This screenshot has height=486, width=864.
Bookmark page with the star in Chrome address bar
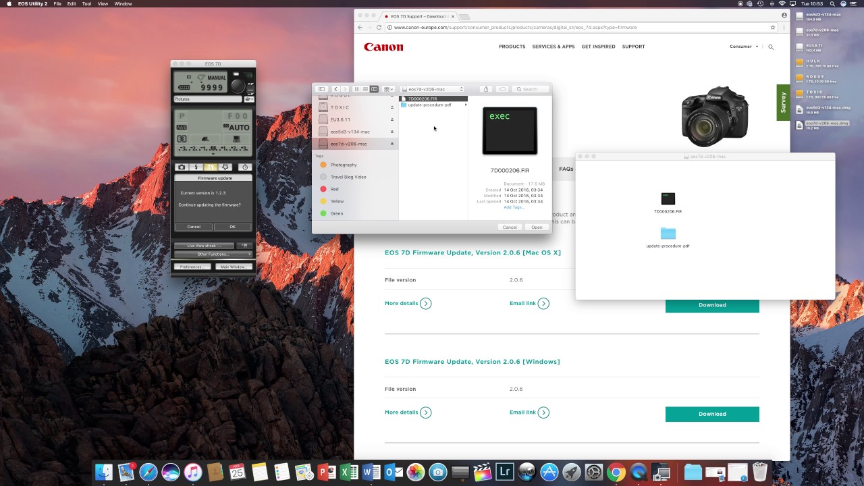click(x=773, y=28)
